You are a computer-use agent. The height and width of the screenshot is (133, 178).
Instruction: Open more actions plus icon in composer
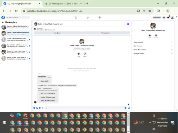coord(34,108)
